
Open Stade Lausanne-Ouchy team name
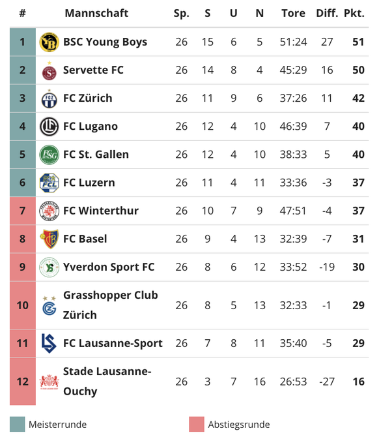[x=107, y=382]
